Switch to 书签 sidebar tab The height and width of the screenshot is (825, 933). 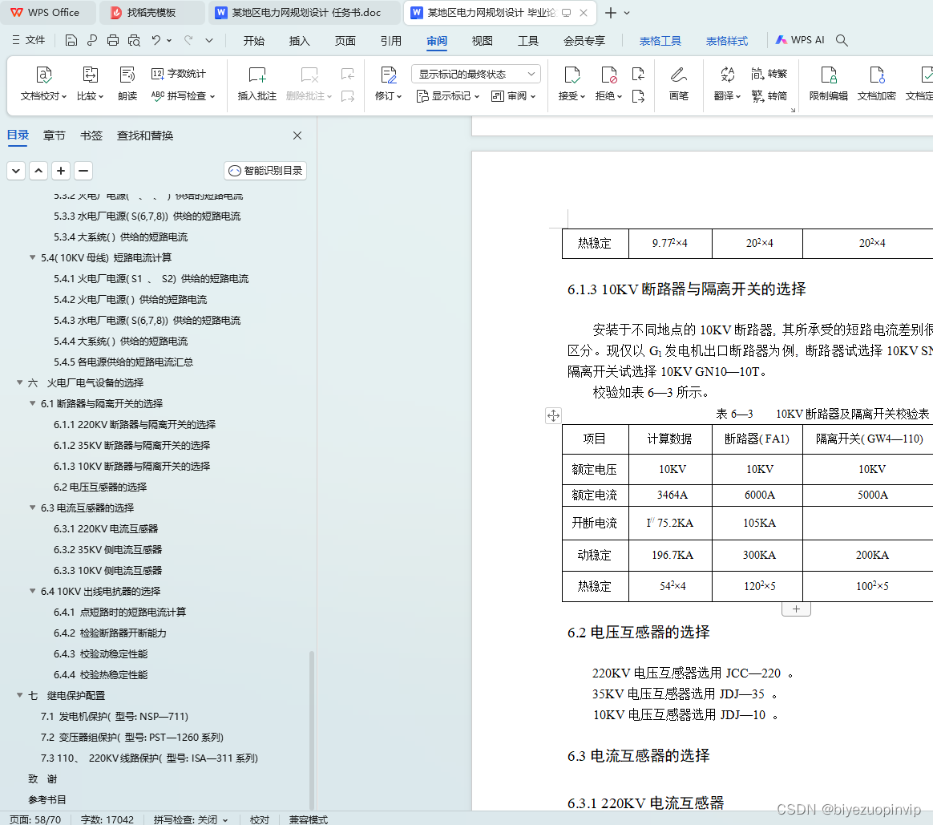pyautogui.click(x=91, y=135)
